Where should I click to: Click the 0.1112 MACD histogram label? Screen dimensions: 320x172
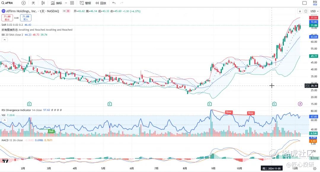(x=314, y=158)
